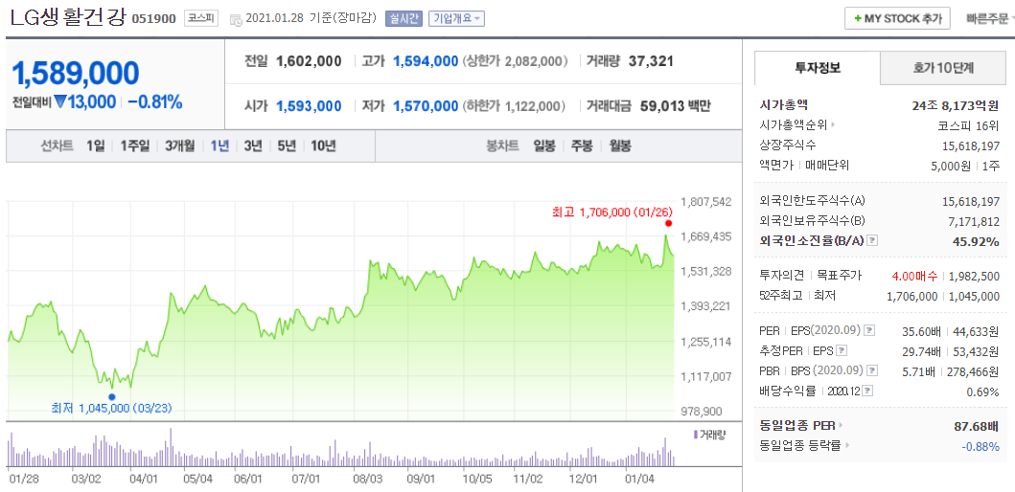Click arrow icon next to 동일업종 PER

pyautogui.click(x=841, y=426)
